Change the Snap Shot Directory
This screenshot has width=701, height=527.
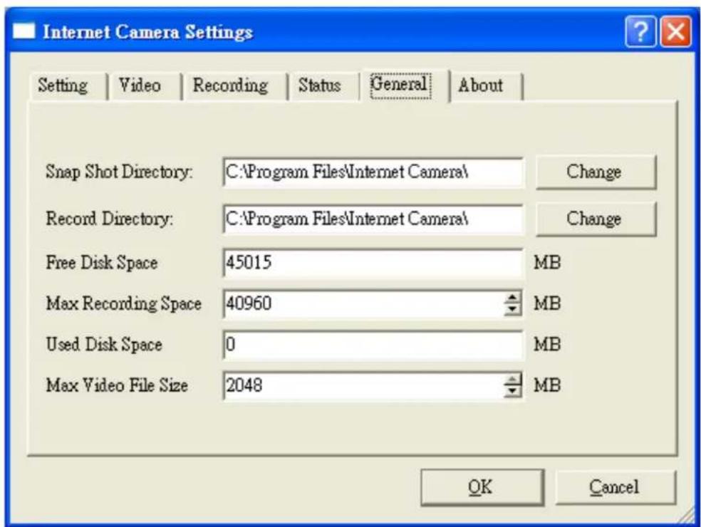[x=596, y=172]
